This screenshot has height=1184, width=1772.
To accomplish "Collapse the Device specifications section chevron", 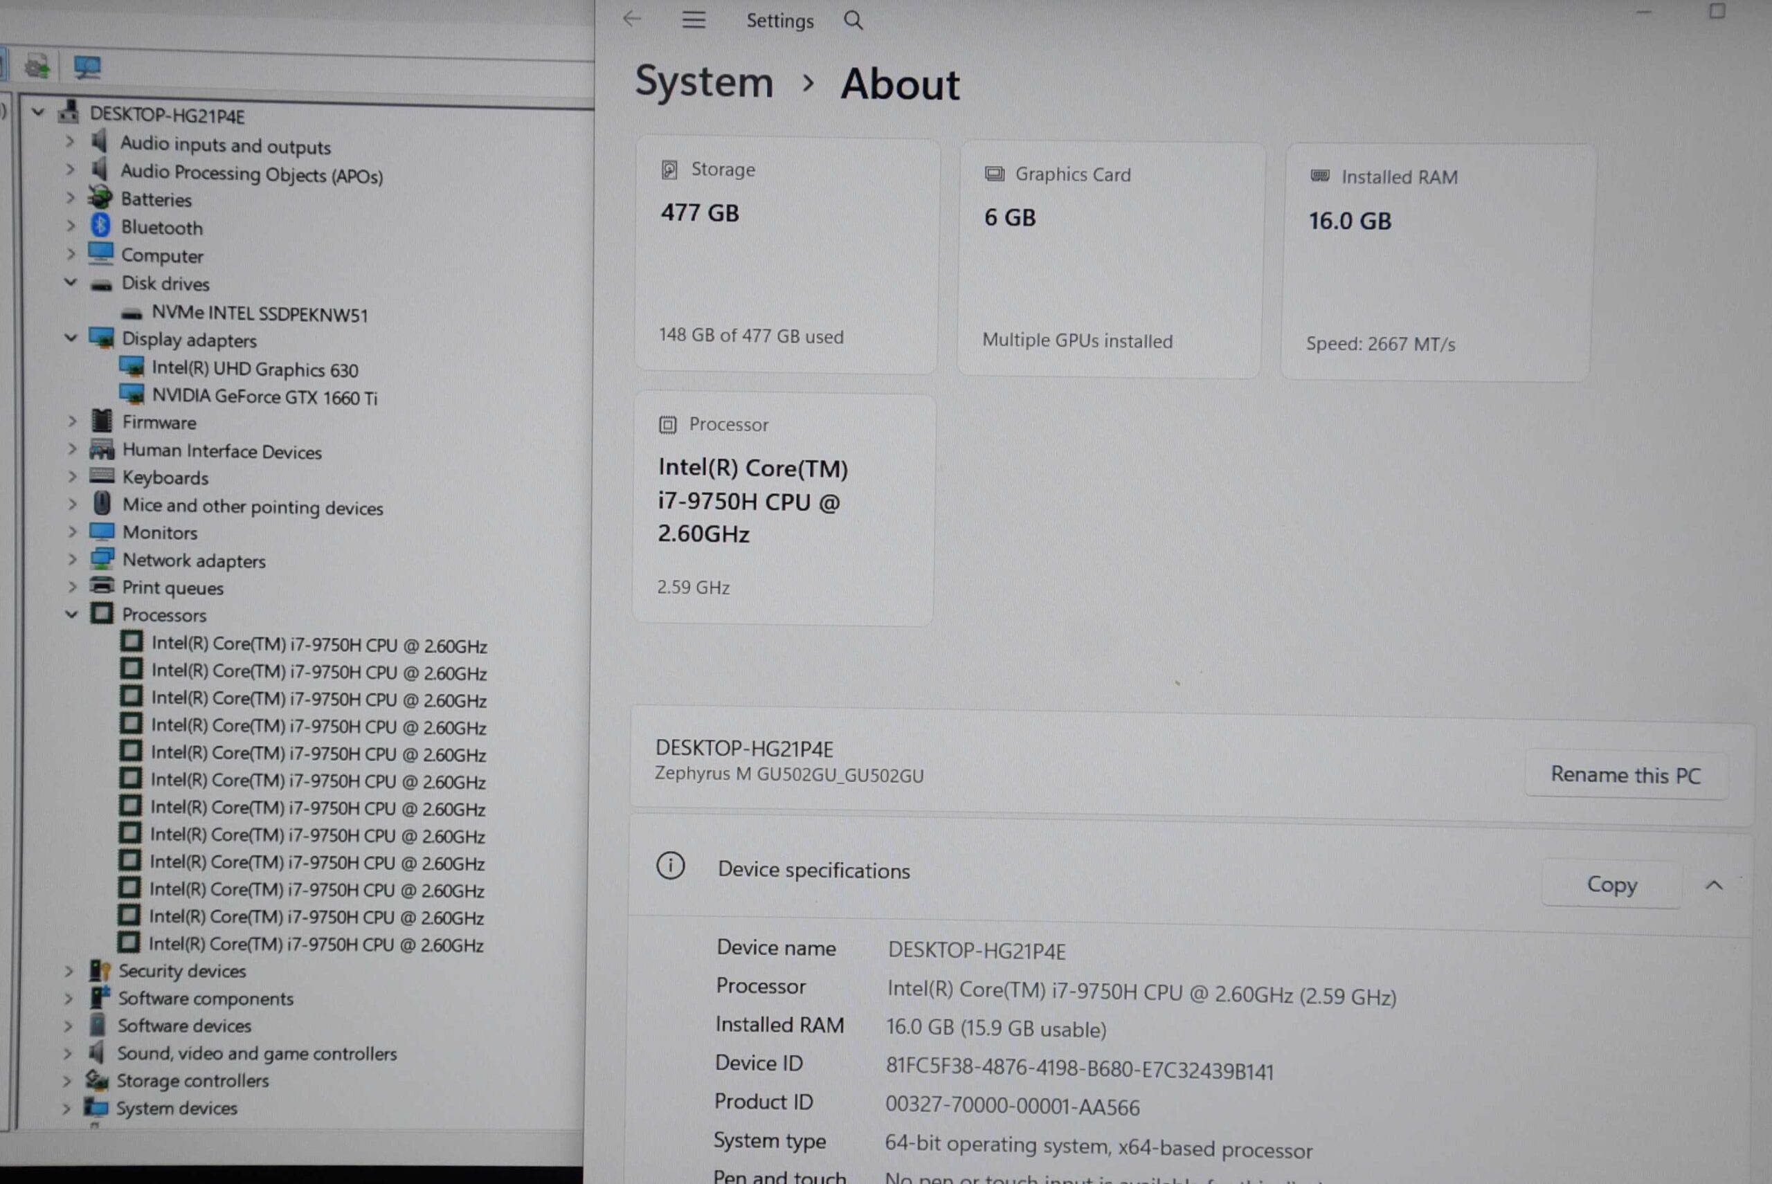I will pos(1713,885).
